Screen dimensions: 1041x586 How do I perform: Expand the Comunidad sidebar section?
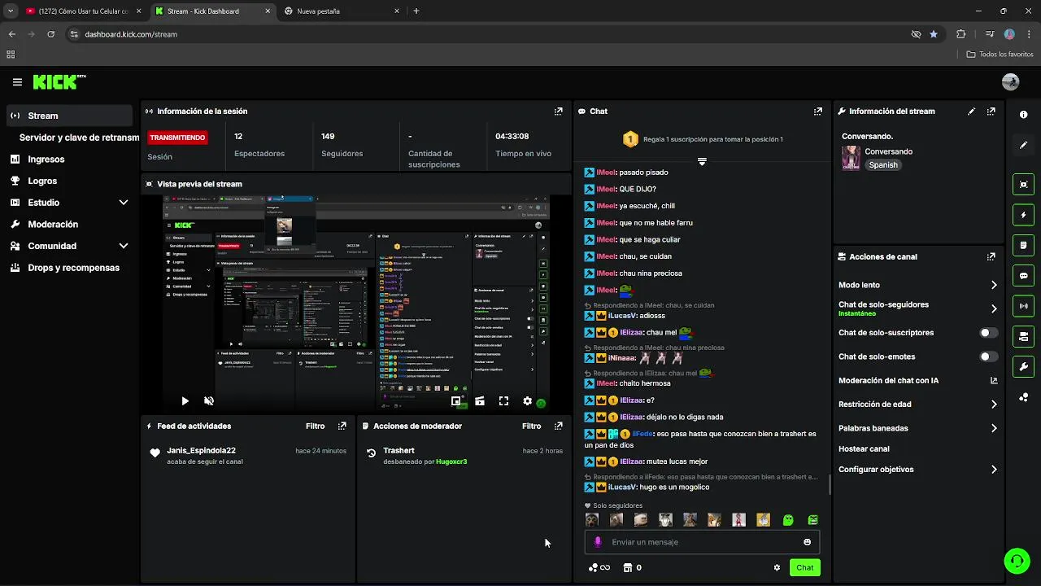124,246
